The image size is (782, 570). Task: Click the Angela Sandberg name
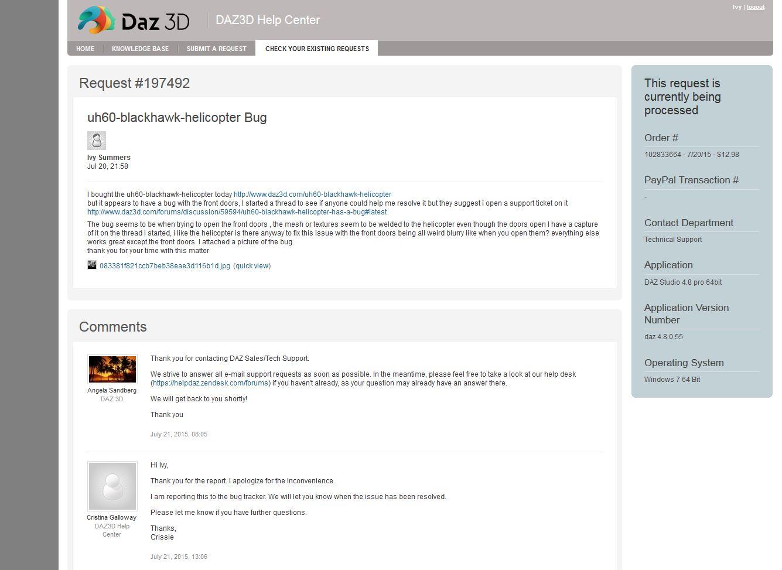(x=112, y=390)
